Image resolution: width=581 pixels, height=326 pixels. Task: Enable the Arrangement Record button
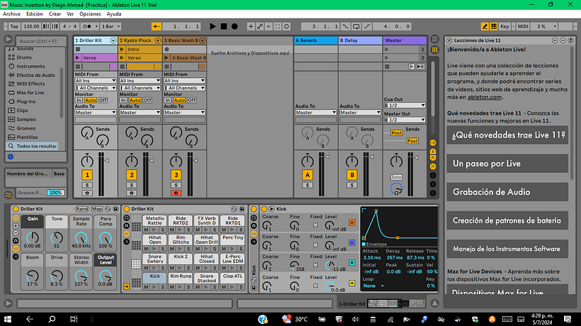tap(235, 26)
